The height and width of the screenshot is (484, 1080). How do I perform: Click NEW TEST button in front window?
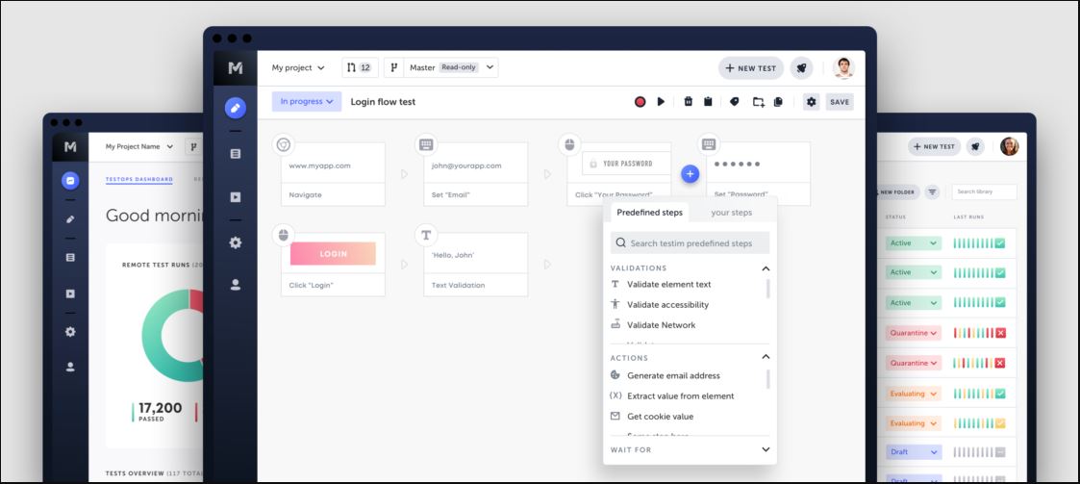pyautogui.click(x=751, y=68)
